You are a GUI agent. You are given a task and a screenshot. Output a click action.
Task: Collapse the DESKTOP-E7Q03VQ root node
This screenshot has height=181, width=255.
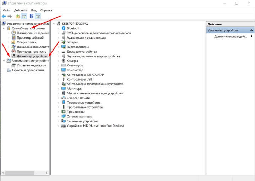[54, 24]
